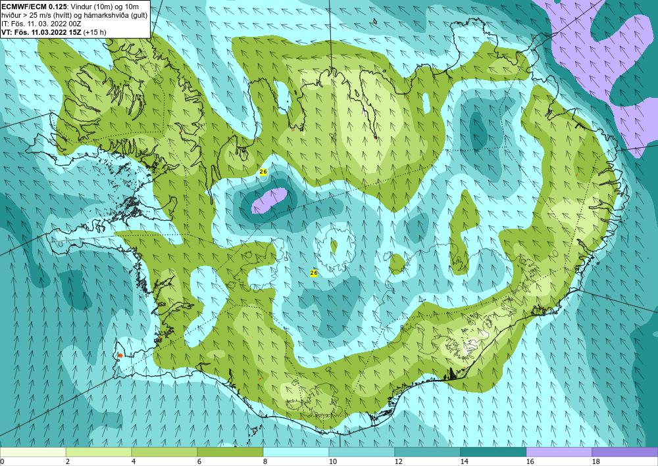
Task: Click the legend value 12 label
Action: point(398,462)
